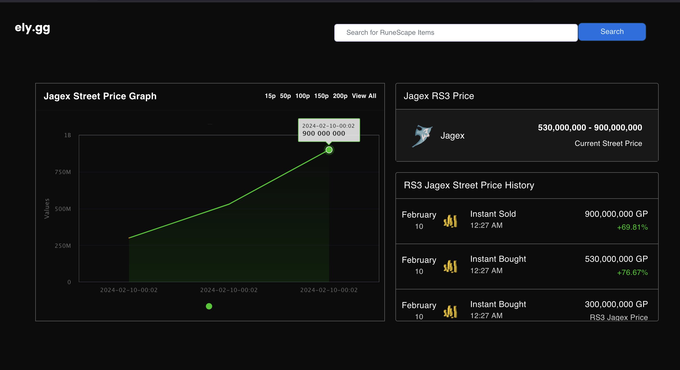Click coin icon on 300,000,000 GP row
Image resolution: width=680 pixels, height=370 pixels.
point(450,311)
